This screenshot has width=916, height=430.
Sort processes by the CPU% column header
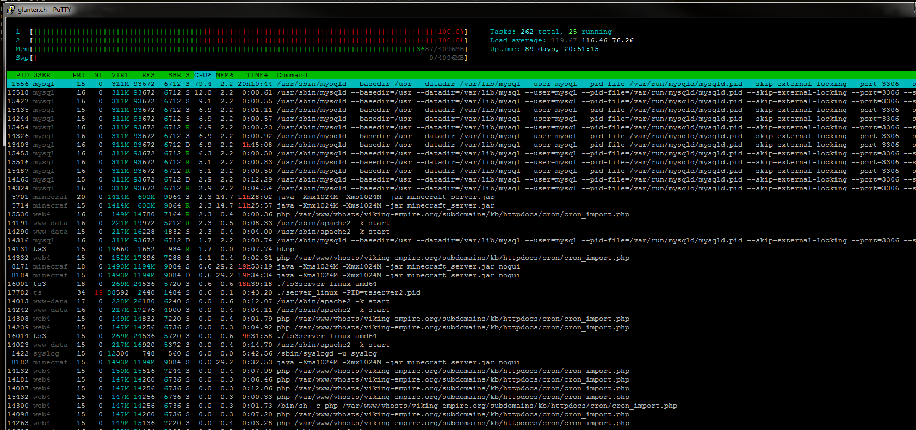[x=203, y=75]
